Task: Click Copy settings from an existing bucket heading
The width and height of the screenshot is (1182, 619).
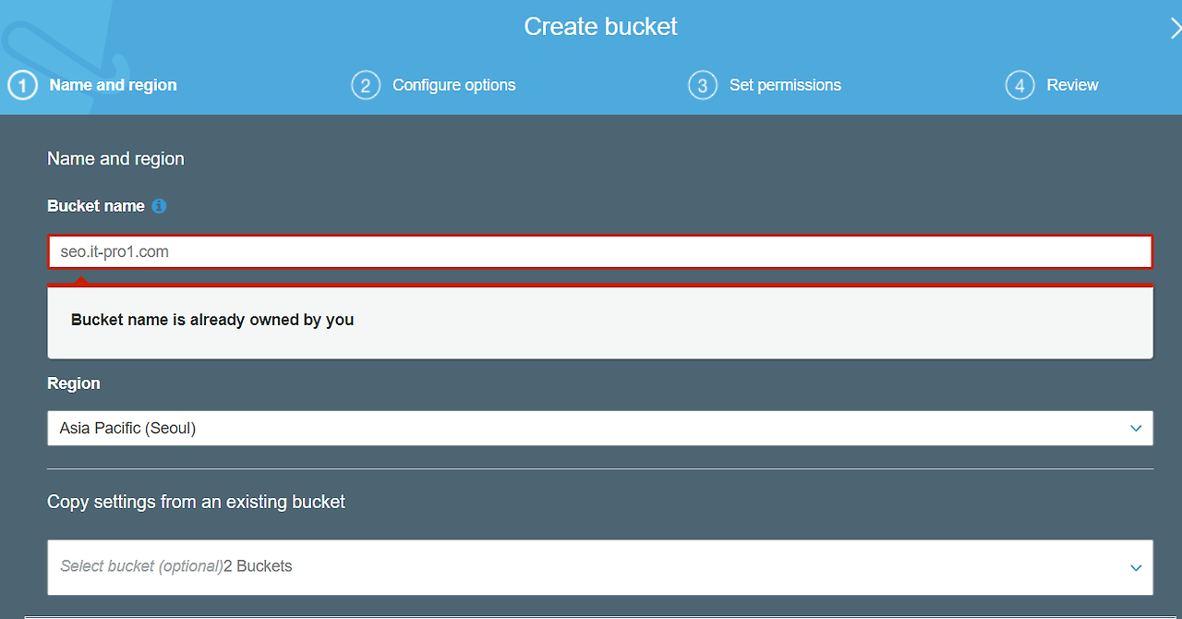Action: click(x=196, y=502)
